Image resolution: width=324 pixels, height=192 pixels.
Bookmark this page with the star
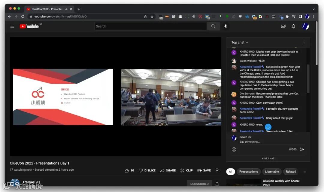[x=152, y=17]
